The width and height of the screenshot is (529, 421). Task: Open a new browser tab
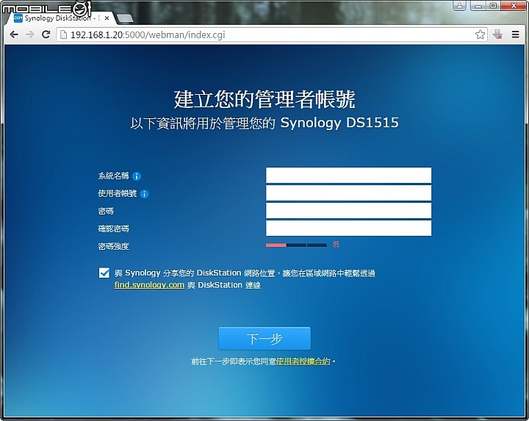coord(124,18)
